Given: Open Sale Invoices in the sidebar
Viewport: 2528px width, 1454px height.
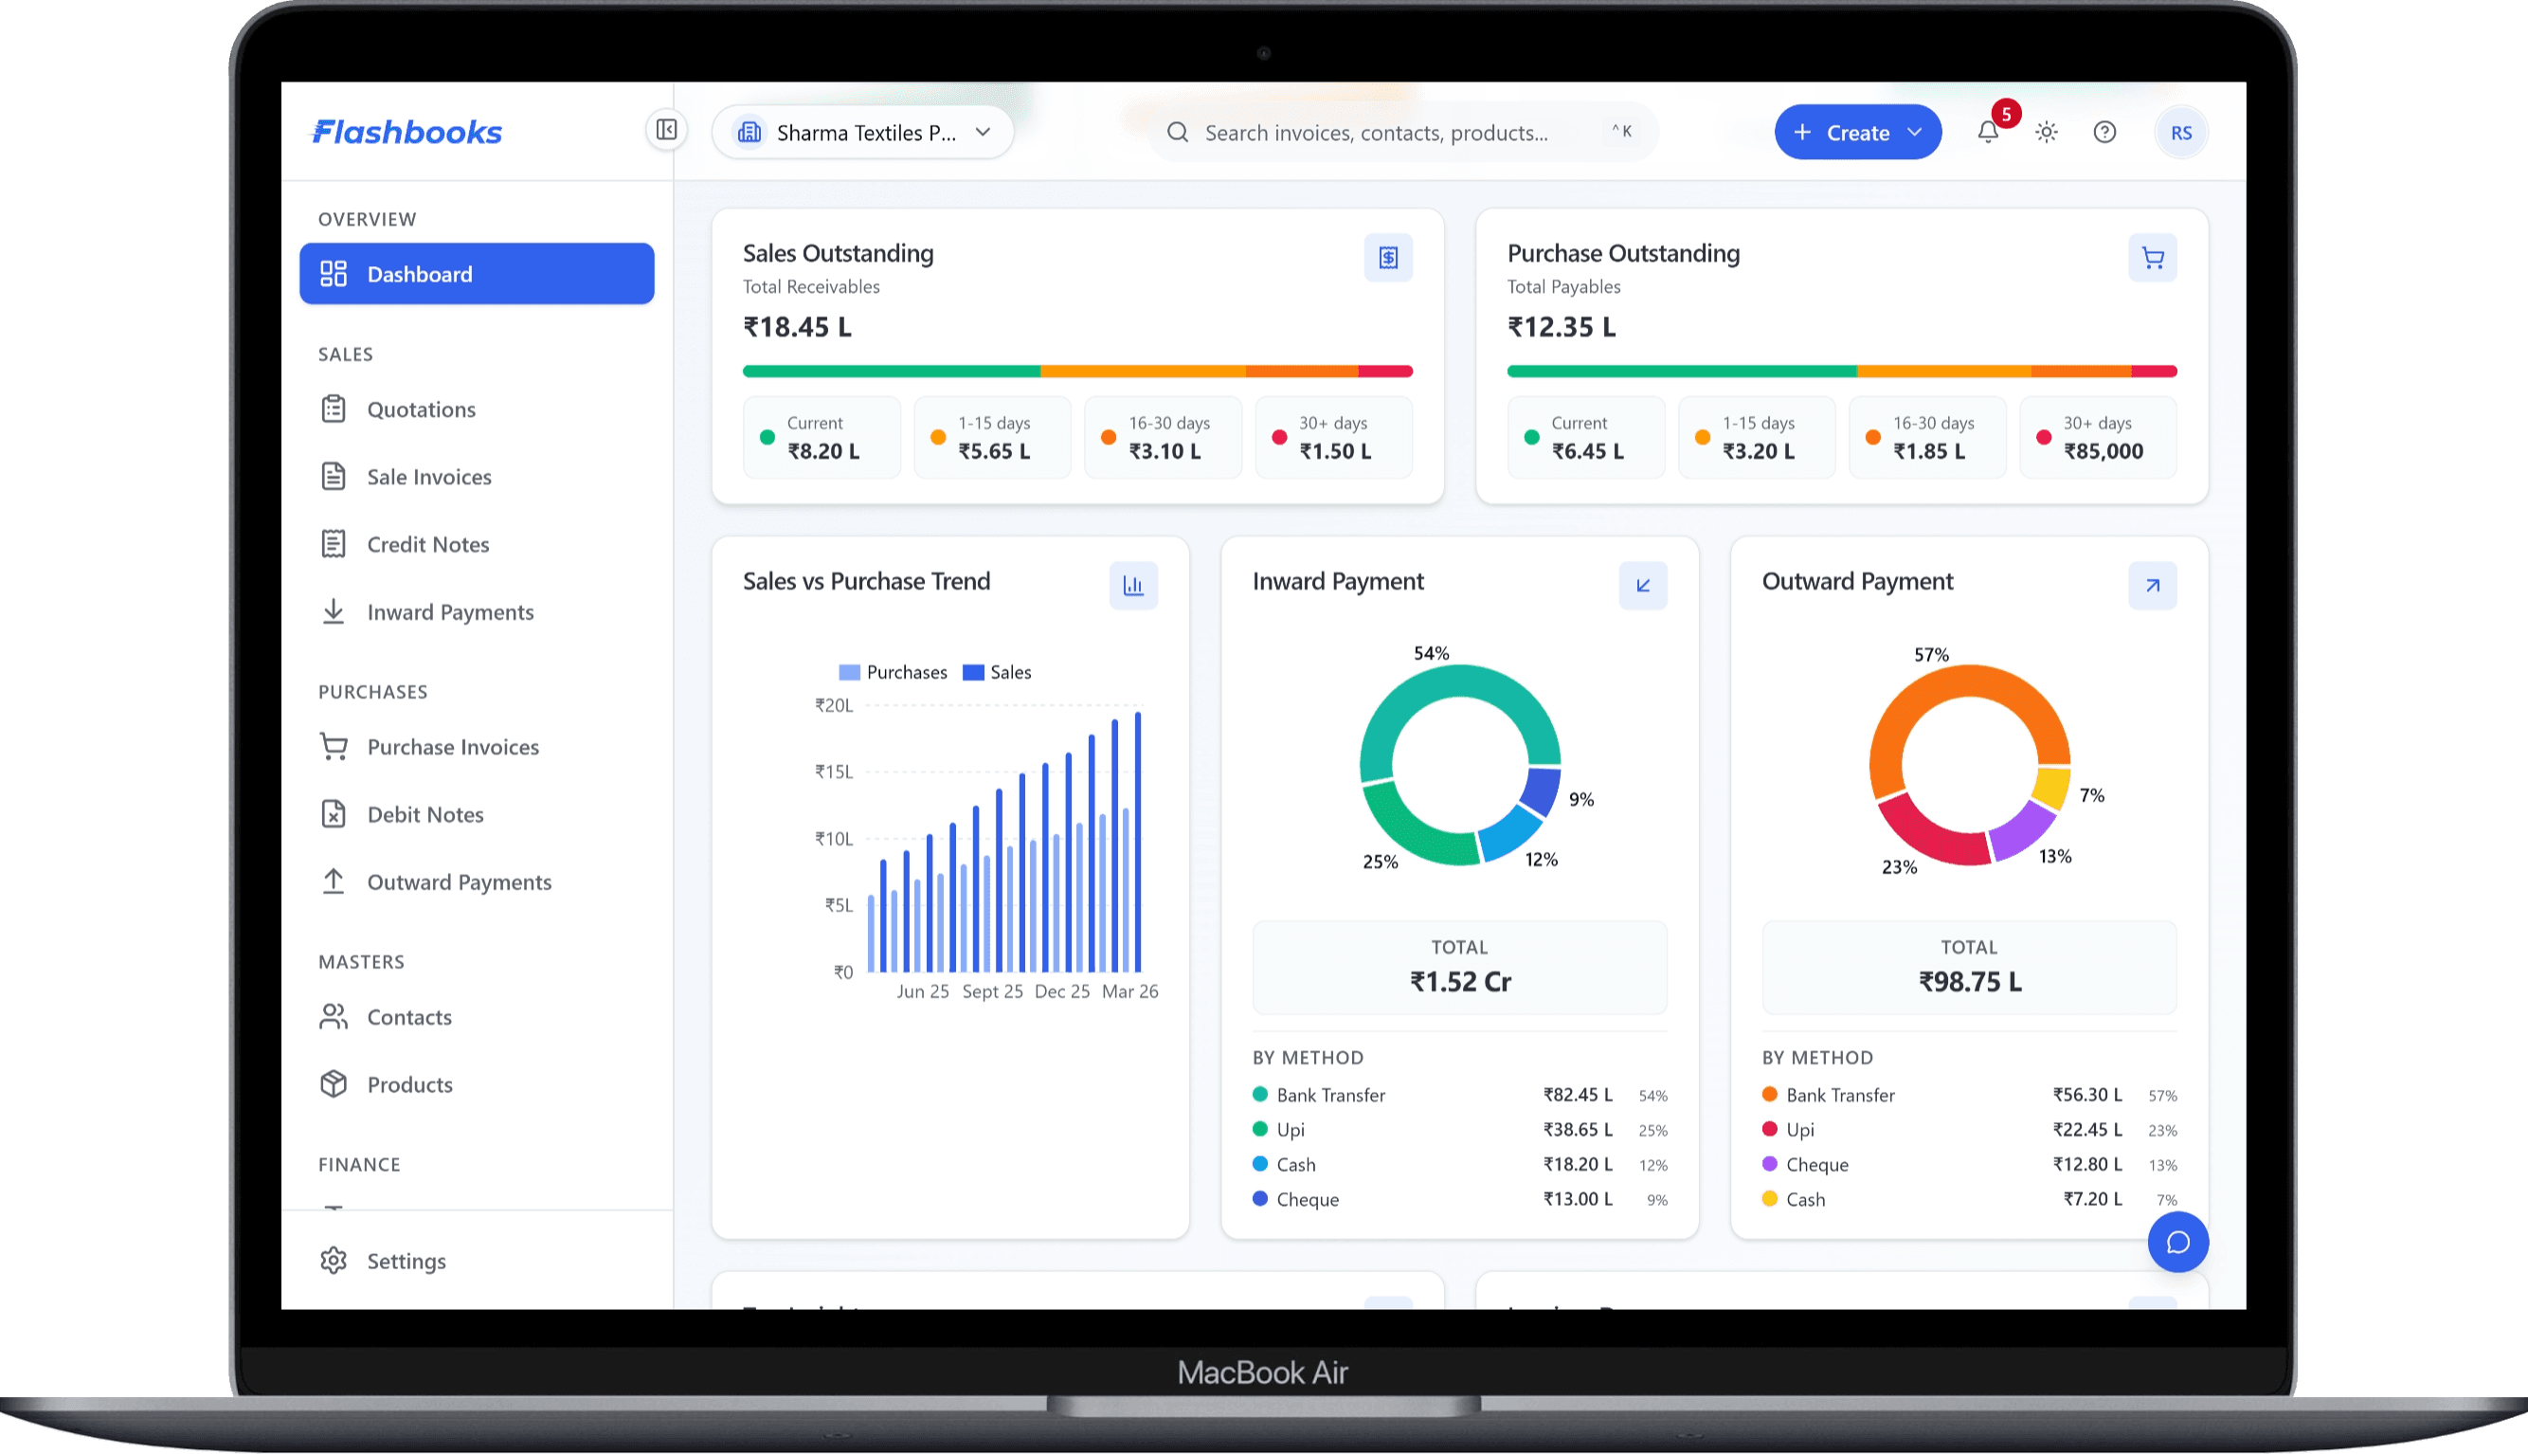Looking at the screenshot, I should [x=428, y=477].
